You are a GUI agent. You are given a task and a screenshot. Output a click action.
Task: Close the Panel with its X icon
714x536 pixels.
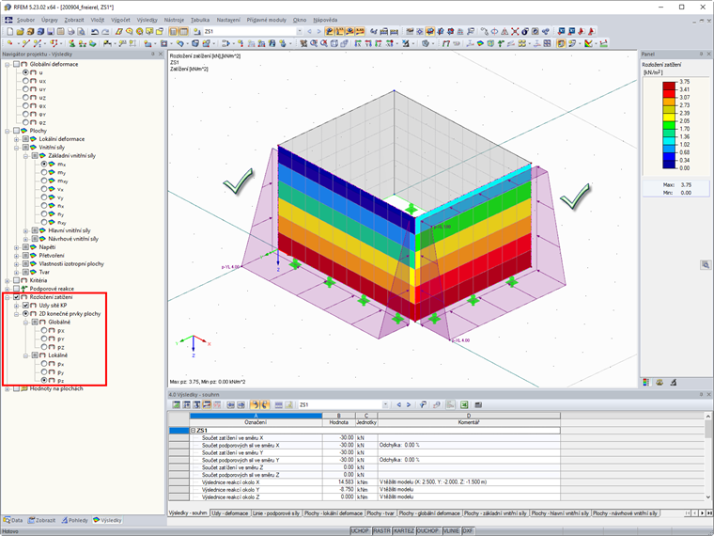point(709,54)
